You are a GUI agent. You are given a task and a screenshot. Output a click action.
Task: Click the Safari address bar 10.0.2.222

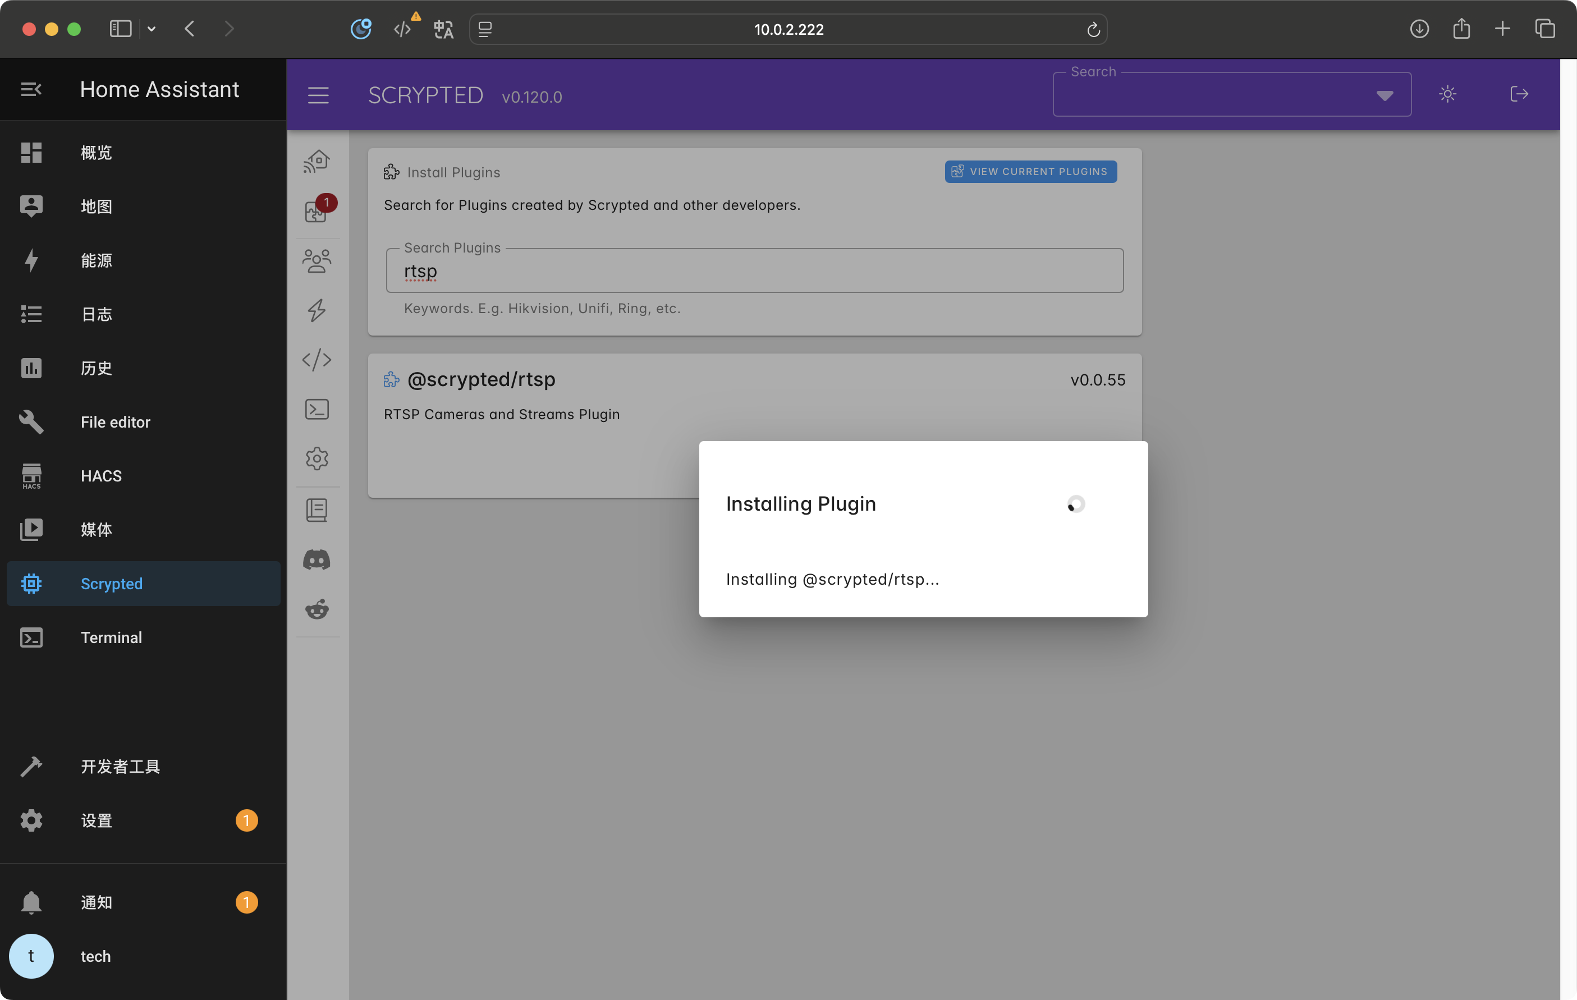pyautogui.click(x=788, y=30)
